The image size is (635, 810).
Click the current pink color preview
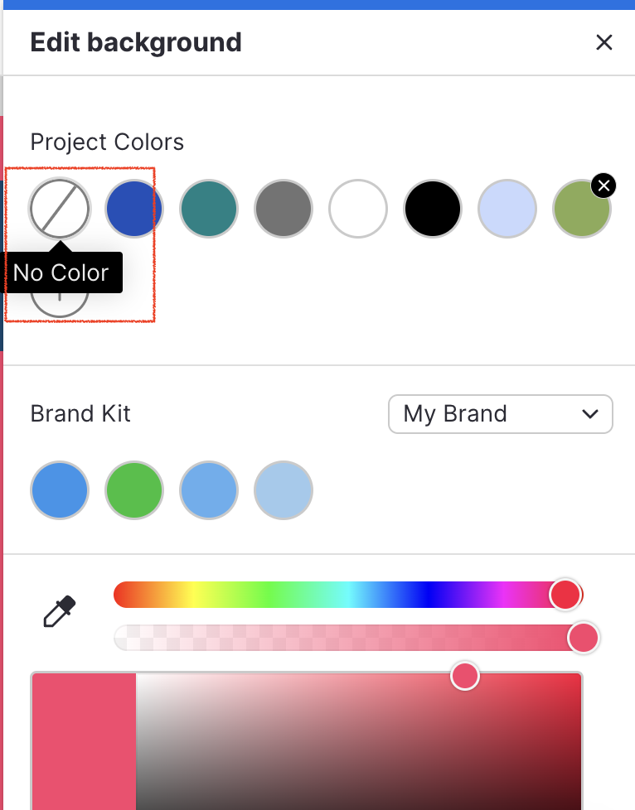click(x=83, y=741)
